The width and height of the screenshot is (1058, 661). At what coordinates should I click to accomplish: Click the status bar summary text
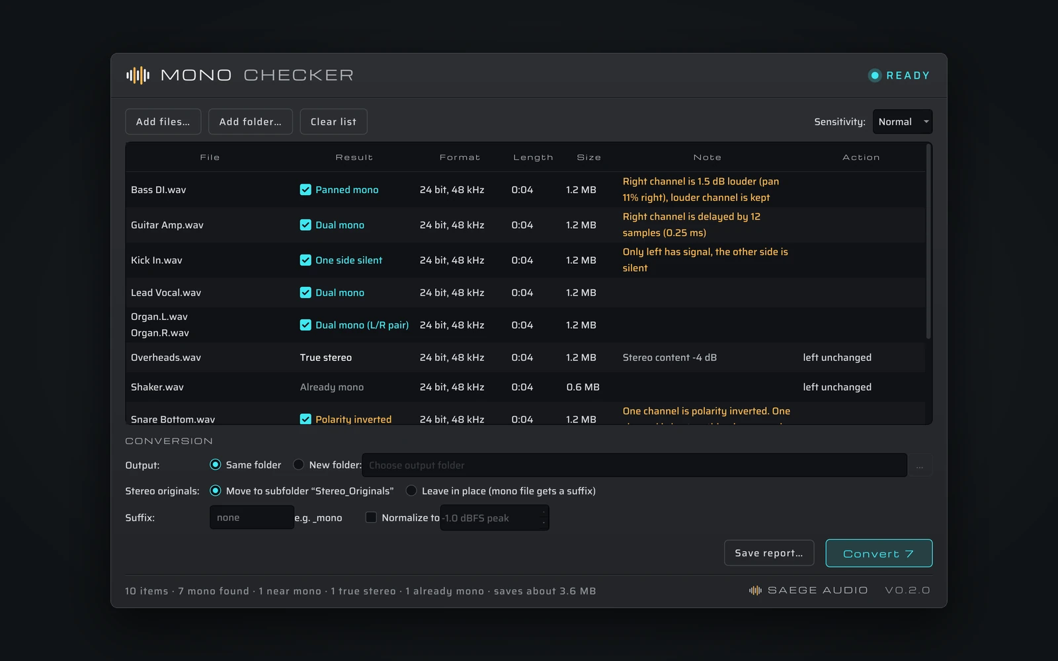tap(360, 591)
